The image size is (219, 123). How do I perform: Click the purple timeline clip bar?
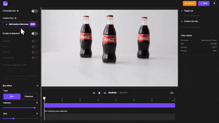[x=110, y=106]
